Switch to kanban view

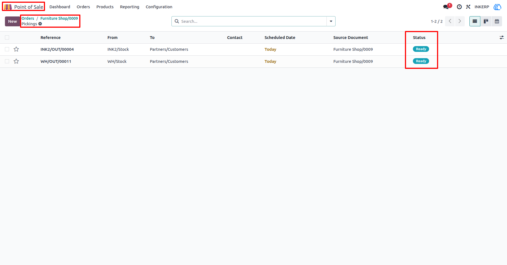click(486, 21)
